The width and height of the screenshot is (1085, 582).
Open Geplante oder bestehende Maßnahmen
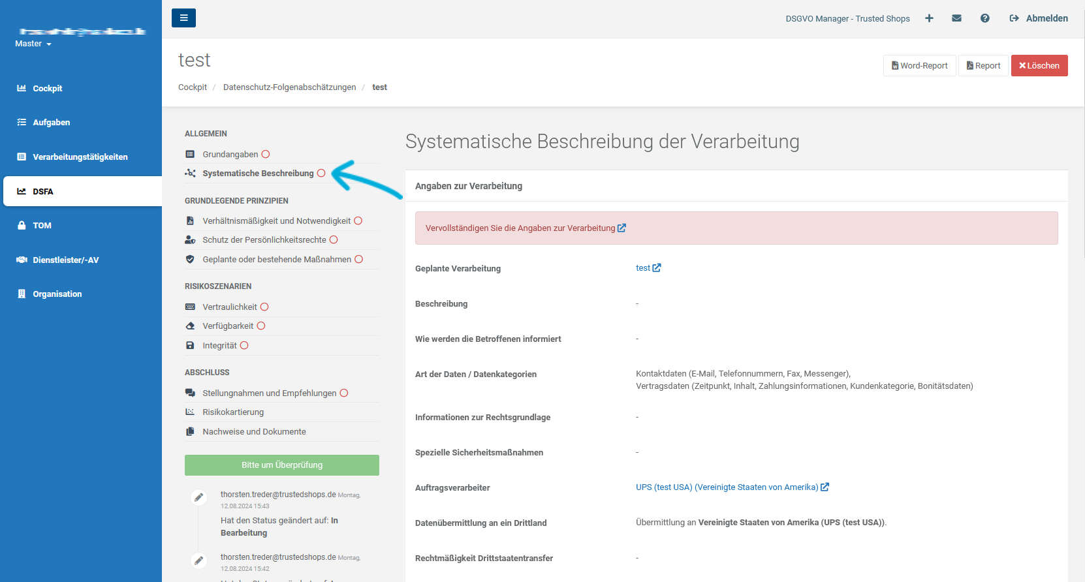(277, 259)
